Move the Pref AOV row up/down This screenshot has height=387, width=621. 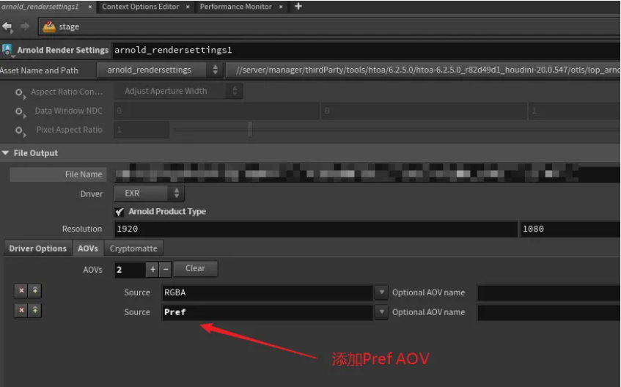(35, 310)
